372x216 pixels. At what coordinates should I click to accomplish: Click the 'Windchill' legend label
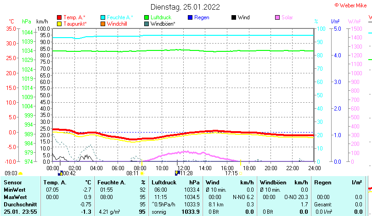[117, 24]
